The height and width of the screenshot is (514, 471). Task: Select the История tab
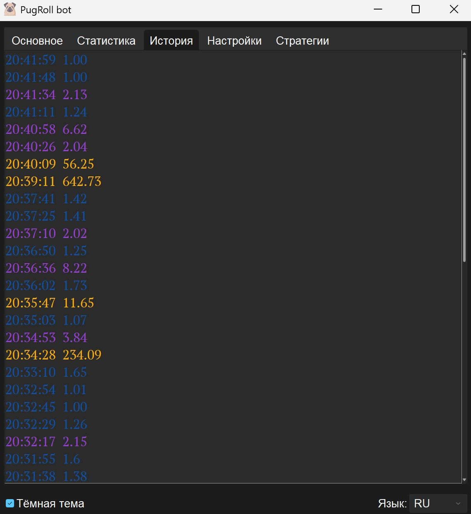click(x=171, y=40)
